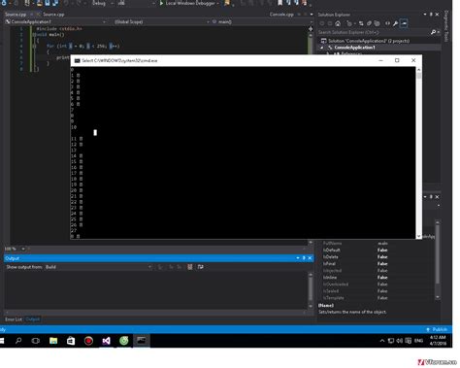Show hidden system tray icons
The width and height of the screenshot is (460, 368).
(382, 341)
